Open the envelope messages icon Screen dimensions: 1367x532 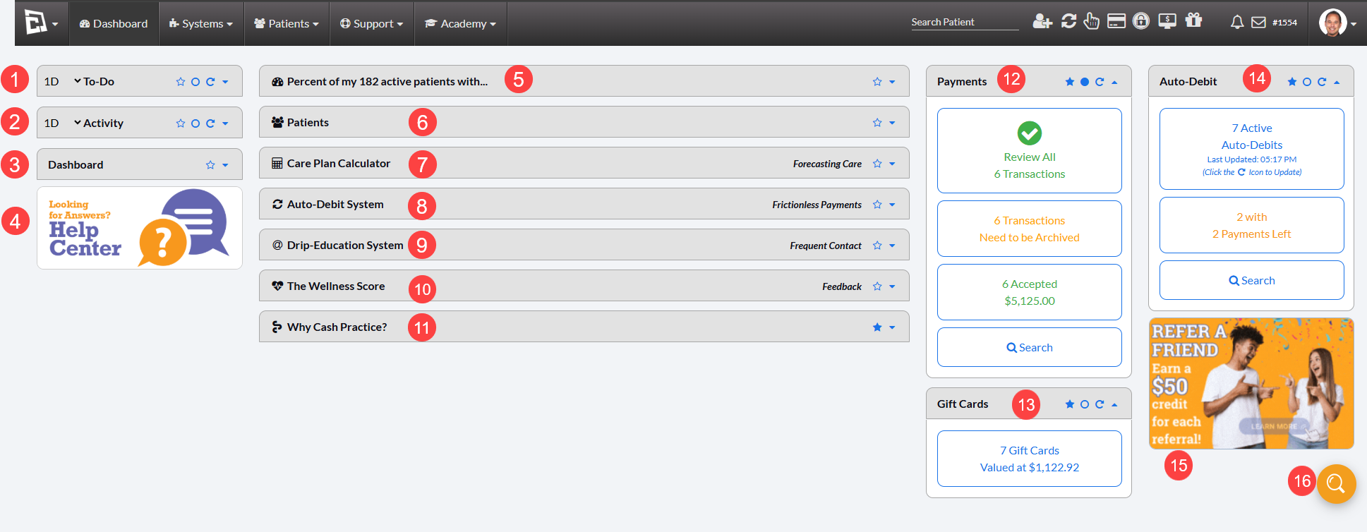tap(1258, 23)
